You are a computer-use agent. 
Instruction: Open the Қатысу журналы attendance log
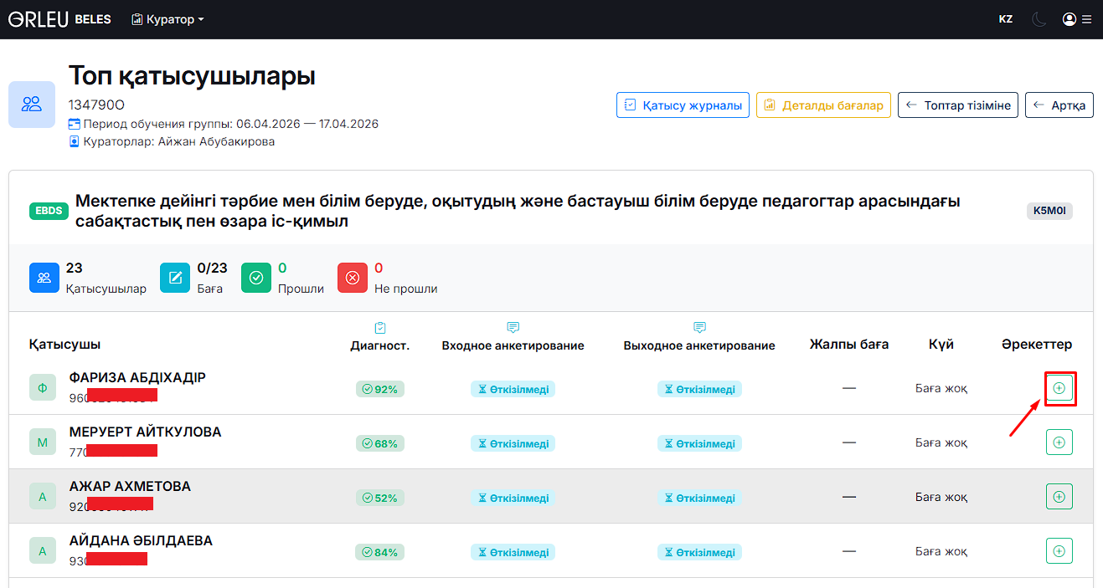point(683,105)
